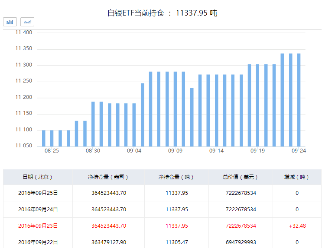This screenshot has width=322, height=248.
Task: Click y-axis label 11 050
Action: tap(24, 146)
